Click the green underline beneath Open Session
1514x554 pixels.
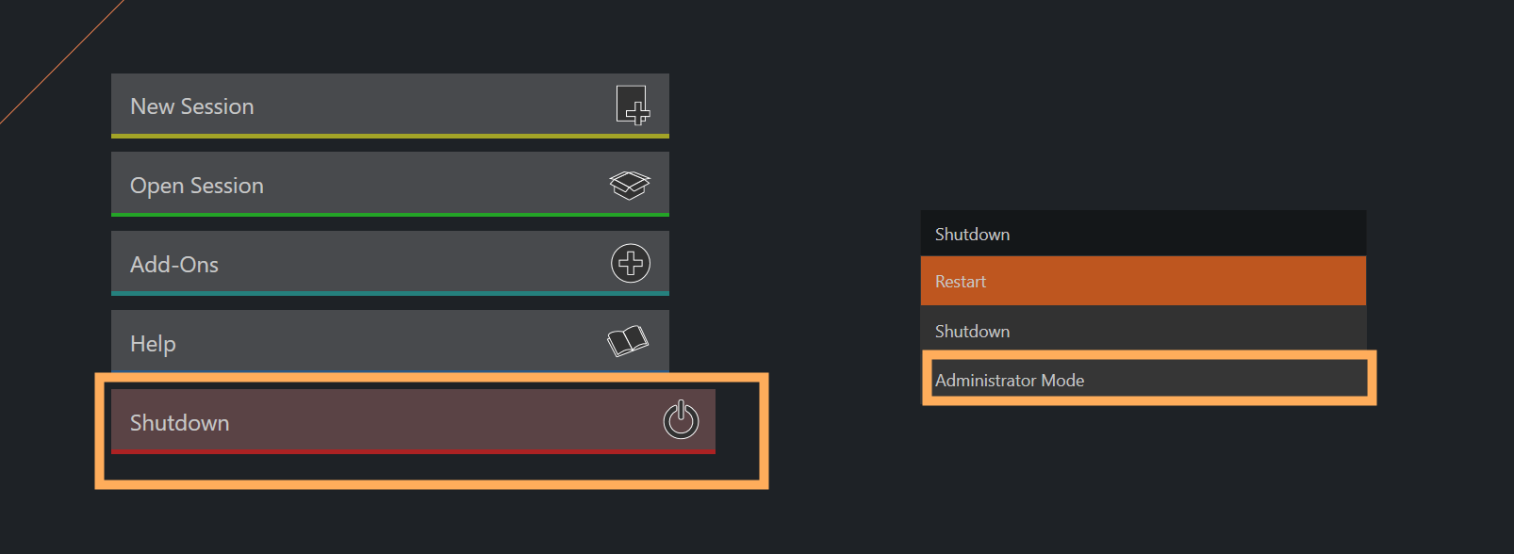click(390, 215)
